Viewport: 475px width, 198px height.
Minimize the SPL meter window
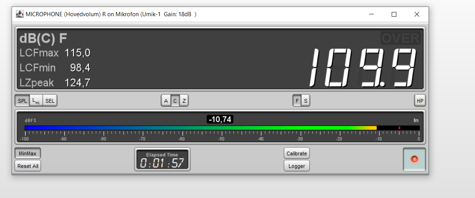(x=372, y=14)
